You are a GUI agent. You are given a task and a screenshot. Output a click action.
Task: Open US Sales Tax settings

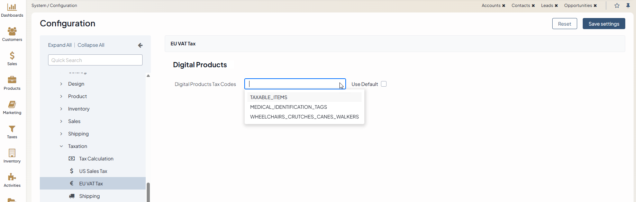tap(93, 171)
